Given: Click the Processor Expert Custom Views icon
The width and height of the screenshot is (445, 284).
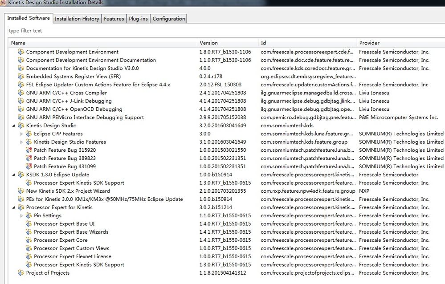Looking at the screenshot, I should (29, 248).
